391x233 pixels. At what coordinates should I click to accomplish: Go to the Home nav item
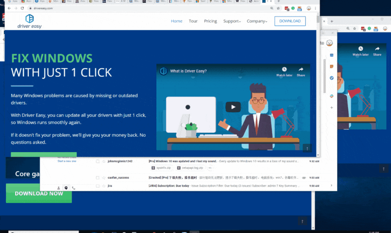coord(177,21)
